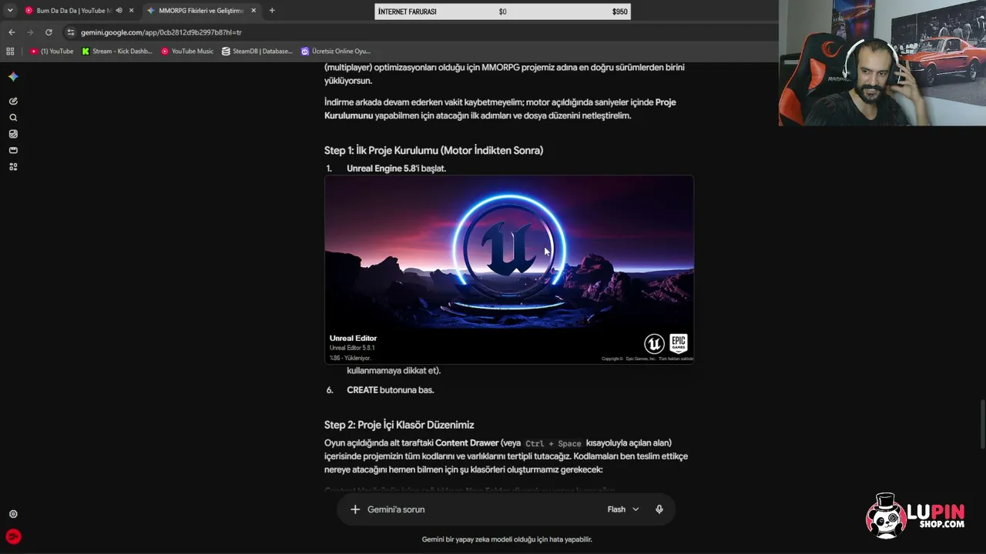Click the Epic Games logo on the splash
Image resolution: width=986 pixels, height=554 pixels.
678,343
